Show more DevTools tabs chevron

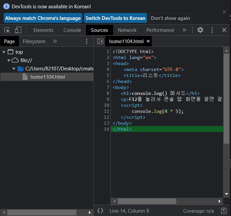[x=184, y=30]
